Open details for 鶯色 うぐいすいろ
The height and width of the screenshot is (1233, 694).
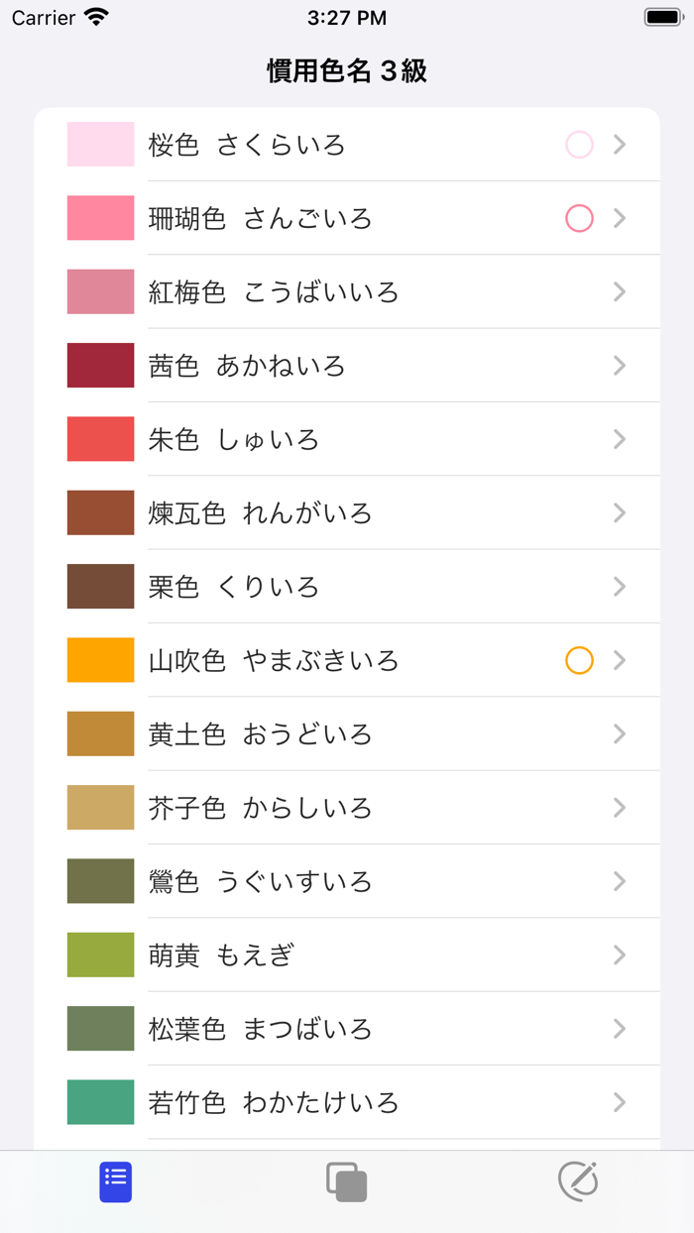pyautogui.click(x=619, y=881)
